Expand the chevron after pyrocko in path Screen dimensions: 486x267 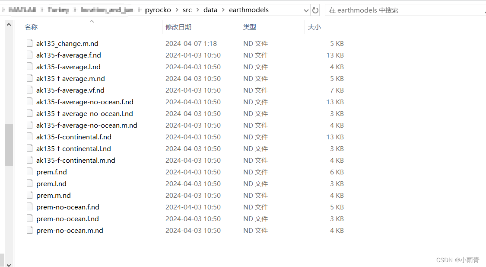[177, 10]
